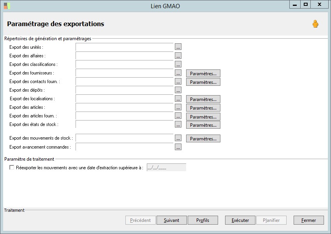Click the orange user figure icon

[315, 24]
